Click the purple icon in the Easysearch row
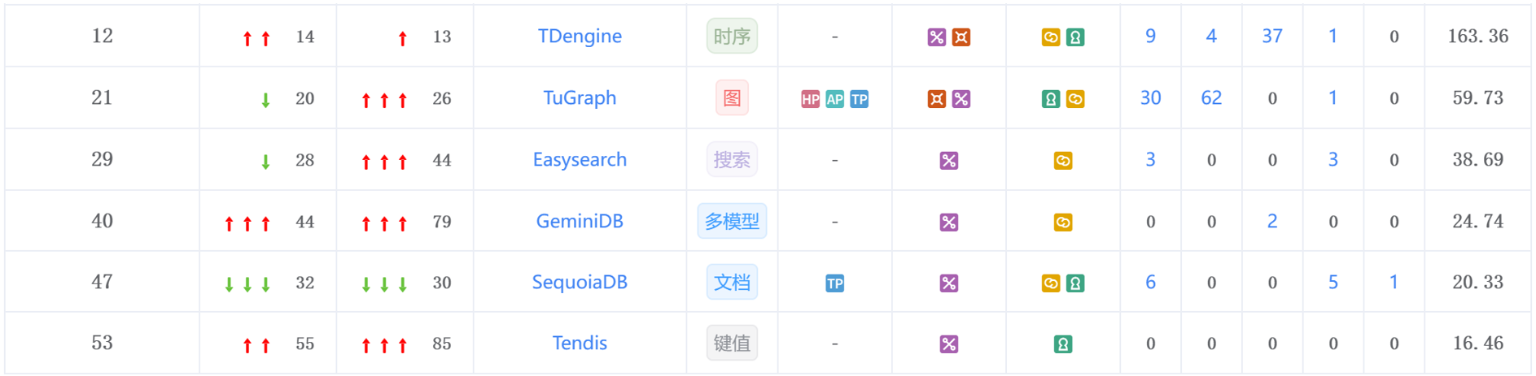This screenshot has height=376, width=1536. [949, 161]
